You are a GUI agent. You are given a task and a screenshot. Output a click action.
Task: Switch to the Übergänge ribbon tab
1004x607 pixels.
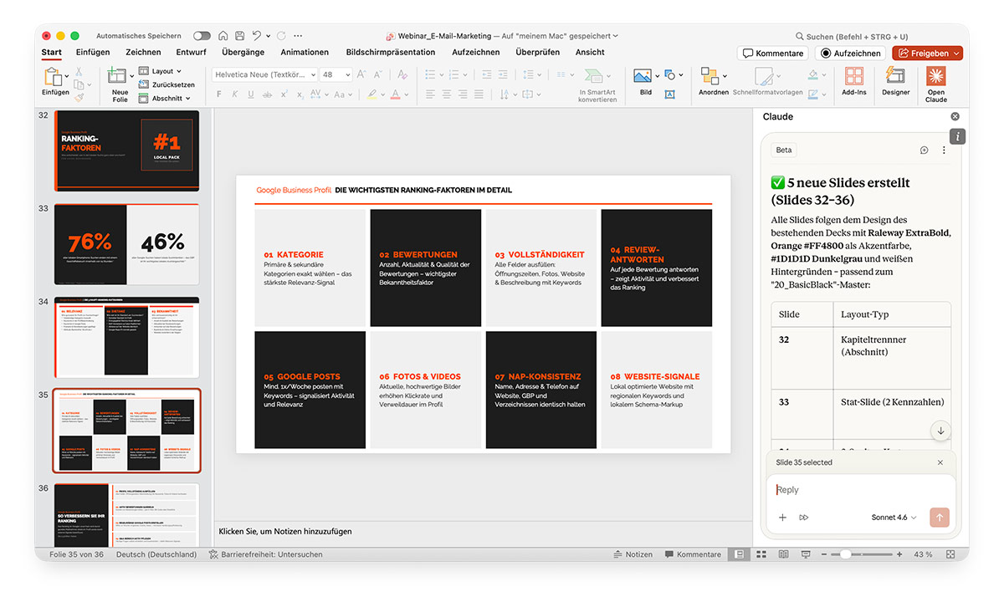coord(243,52)
